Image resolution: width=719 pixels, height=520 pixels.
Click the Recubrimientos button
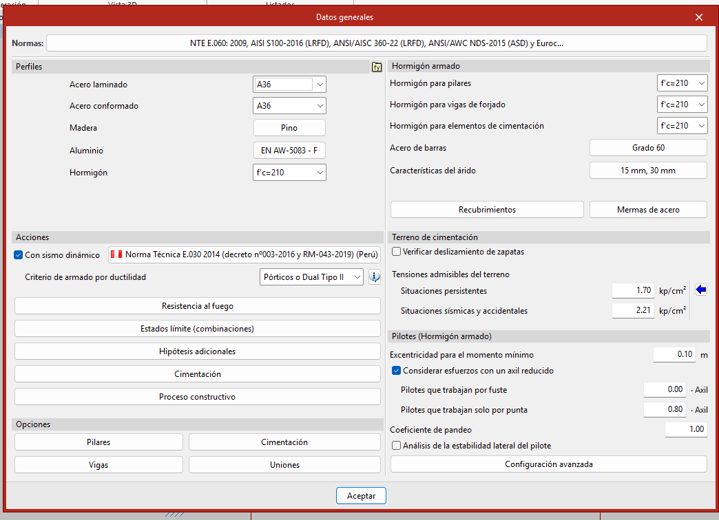pyautogui.click(x=487, y=210)
